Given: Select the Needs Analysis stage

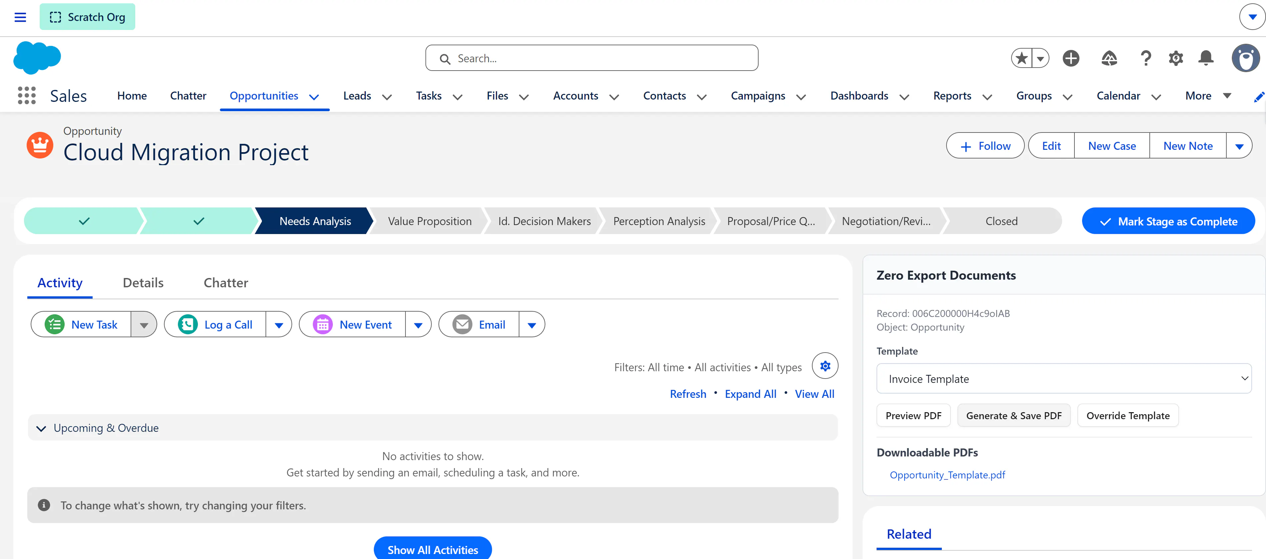Looking at the screenshot, I should tap(315, 221).
